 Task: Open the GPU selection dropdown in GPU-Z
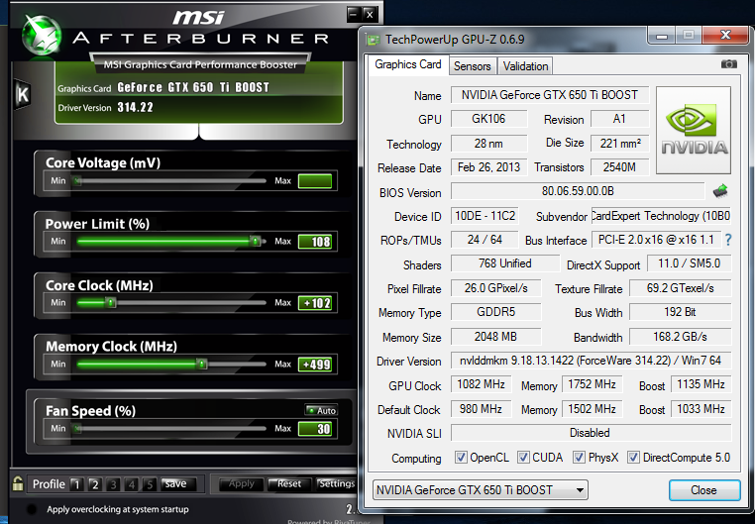(481, 490)
